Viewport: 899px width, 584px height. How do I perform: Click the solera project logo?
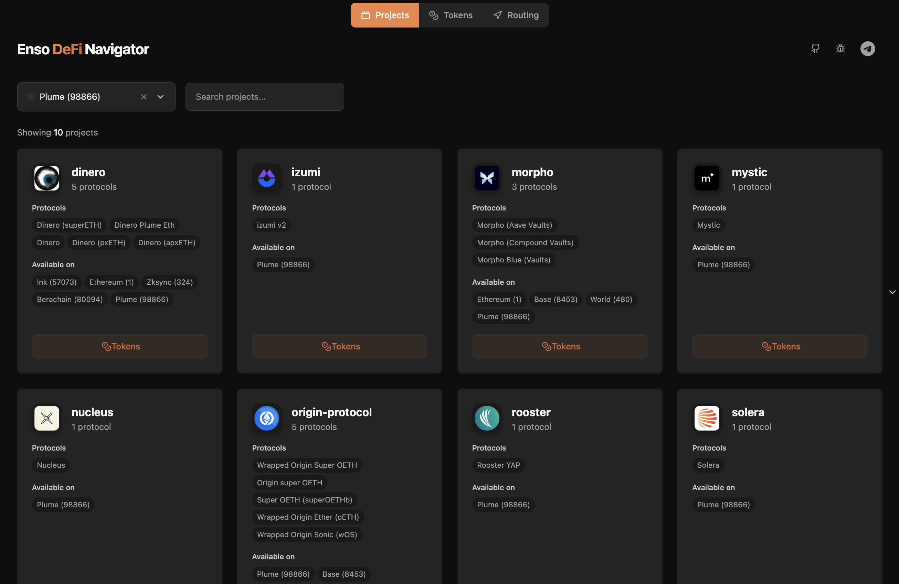coord(707,418)
